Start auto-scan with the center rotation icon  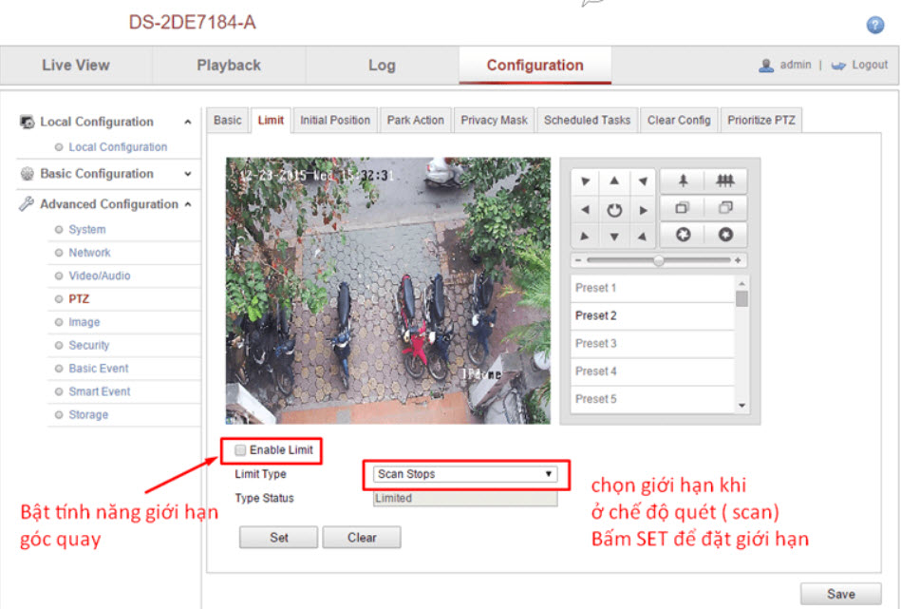point(614,208)
